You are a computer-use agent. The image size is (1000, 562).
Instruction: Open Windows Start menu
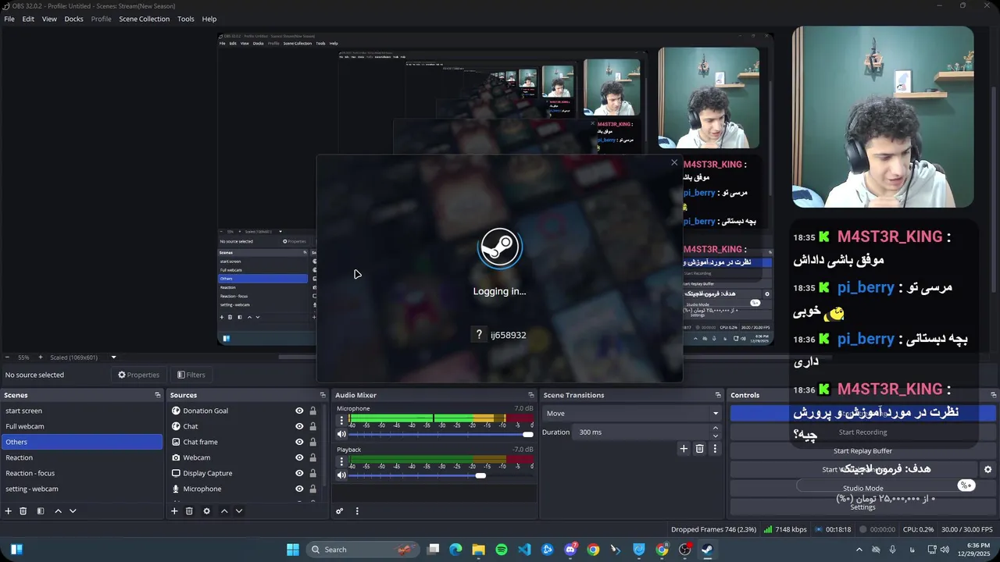pyautogui.click(x=293, y=550)
